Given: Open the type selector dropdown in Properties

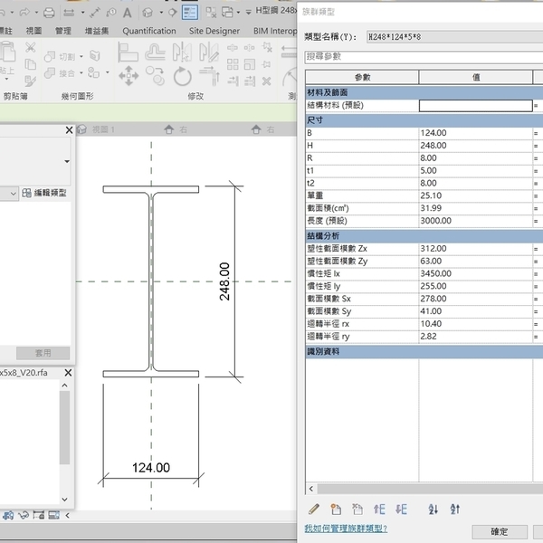Looking at the screenshot, I should tap(66, 161).
